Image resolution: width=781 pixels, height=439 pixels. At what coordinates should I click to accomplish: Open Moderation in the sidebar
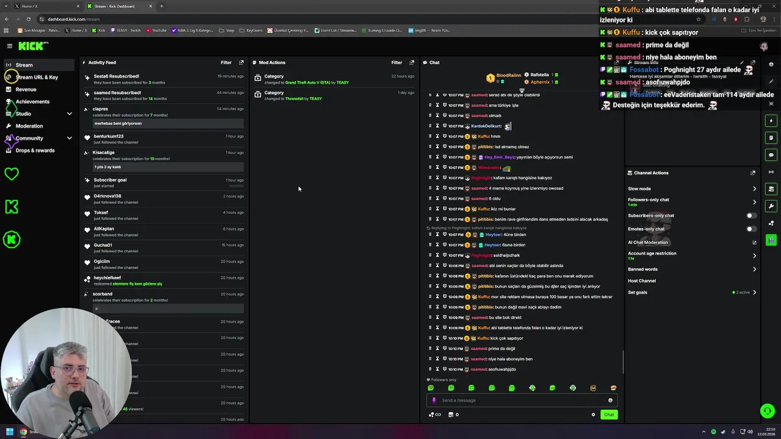tap(29, 126)
